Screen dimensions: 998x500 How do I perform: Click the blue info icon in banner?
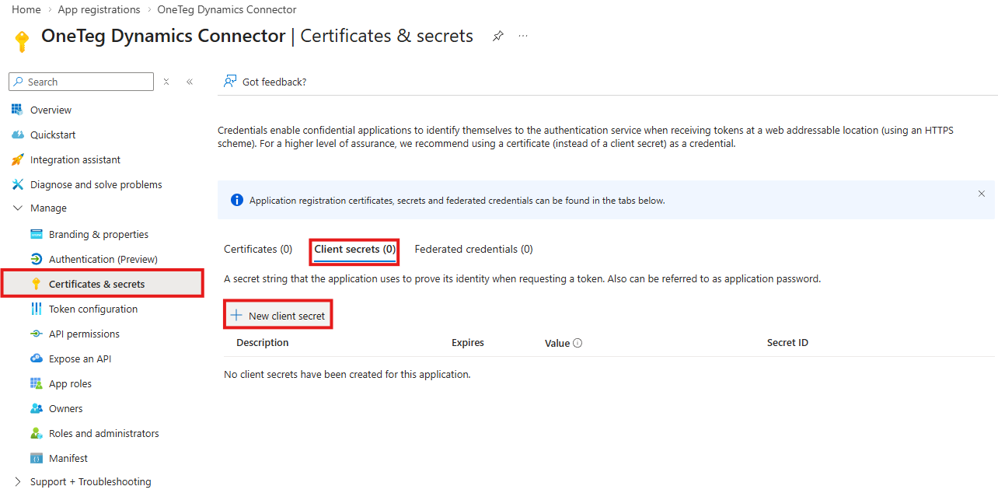point(237,200)
